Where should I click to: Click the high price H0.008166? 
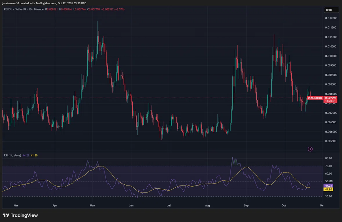tap(66, 9)
